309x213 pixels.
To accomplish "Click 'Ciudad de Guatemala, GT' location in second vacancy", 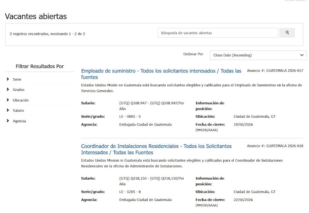I will (255, 192).
